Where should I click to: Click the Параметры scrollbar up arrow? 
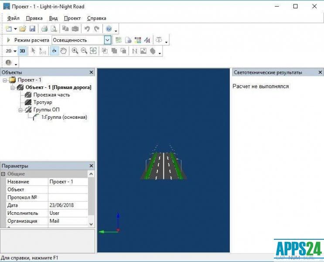click(x=91, y=174)
